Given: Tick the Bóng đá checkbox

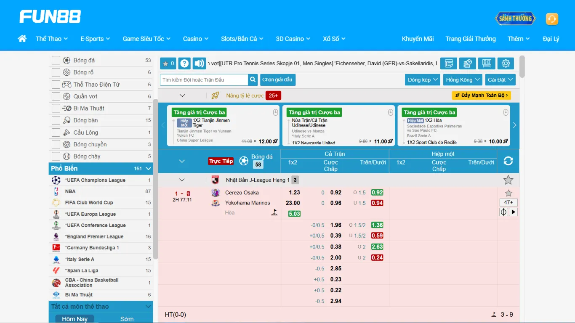Looking at the screenshot, I should [56, 61].
